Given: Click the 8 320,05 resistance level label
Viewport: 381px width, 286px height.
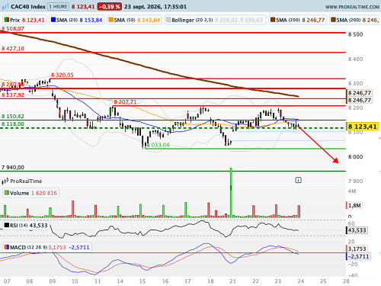Looking at the screenshot, I should (x=62, y=75).
